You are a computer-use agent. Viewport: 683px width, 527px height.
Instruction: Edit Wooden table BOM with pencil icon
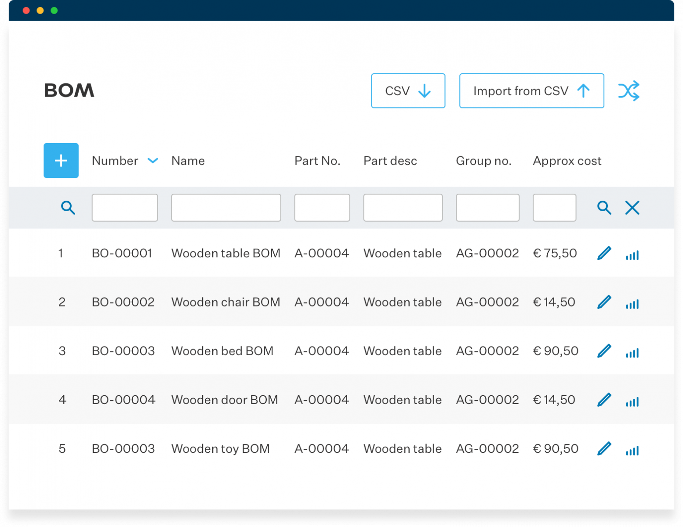tap(604, 253)
